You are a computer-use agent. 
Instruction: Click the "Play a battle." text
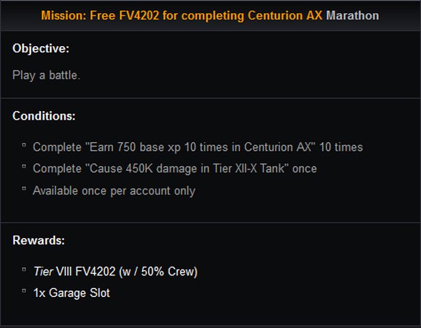(x=46, y=75)
